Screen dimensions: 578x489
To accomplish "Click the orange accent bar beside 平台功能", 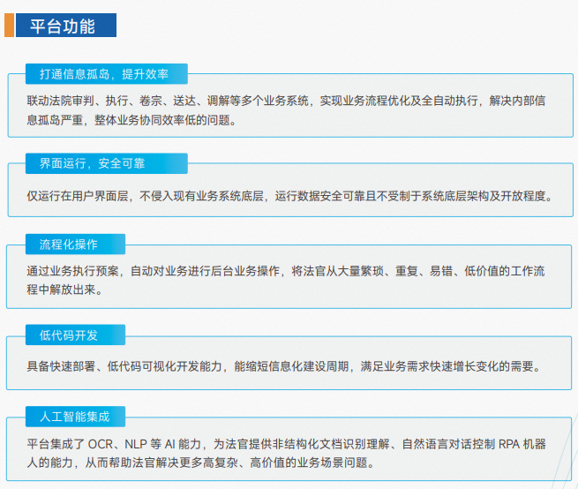I will pyautogui.click(x=8, y=26).
